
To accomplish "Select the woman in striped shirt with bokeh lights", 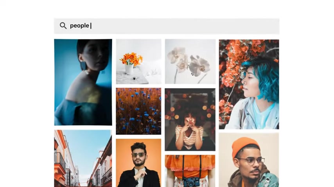I will [x=190, y=120].
